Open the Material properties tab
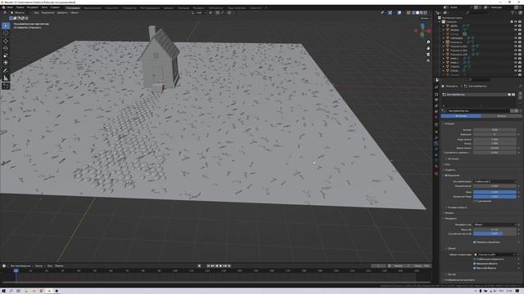Screen dimensions: 524x294 pos(436,166)
